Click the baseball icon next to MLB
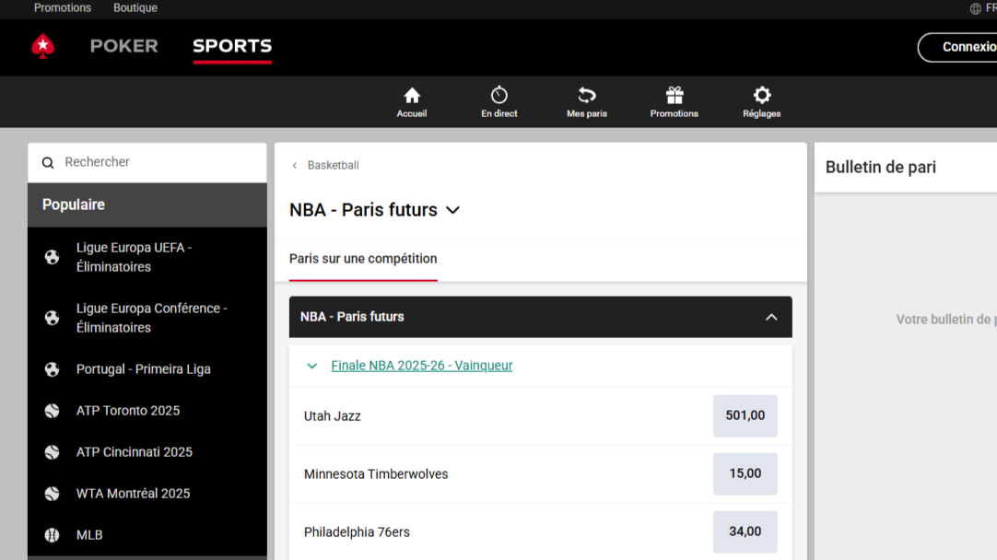 (x=52, y=534)
